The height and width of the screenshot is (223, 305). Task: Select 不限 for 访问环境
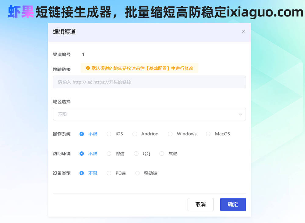88,154
